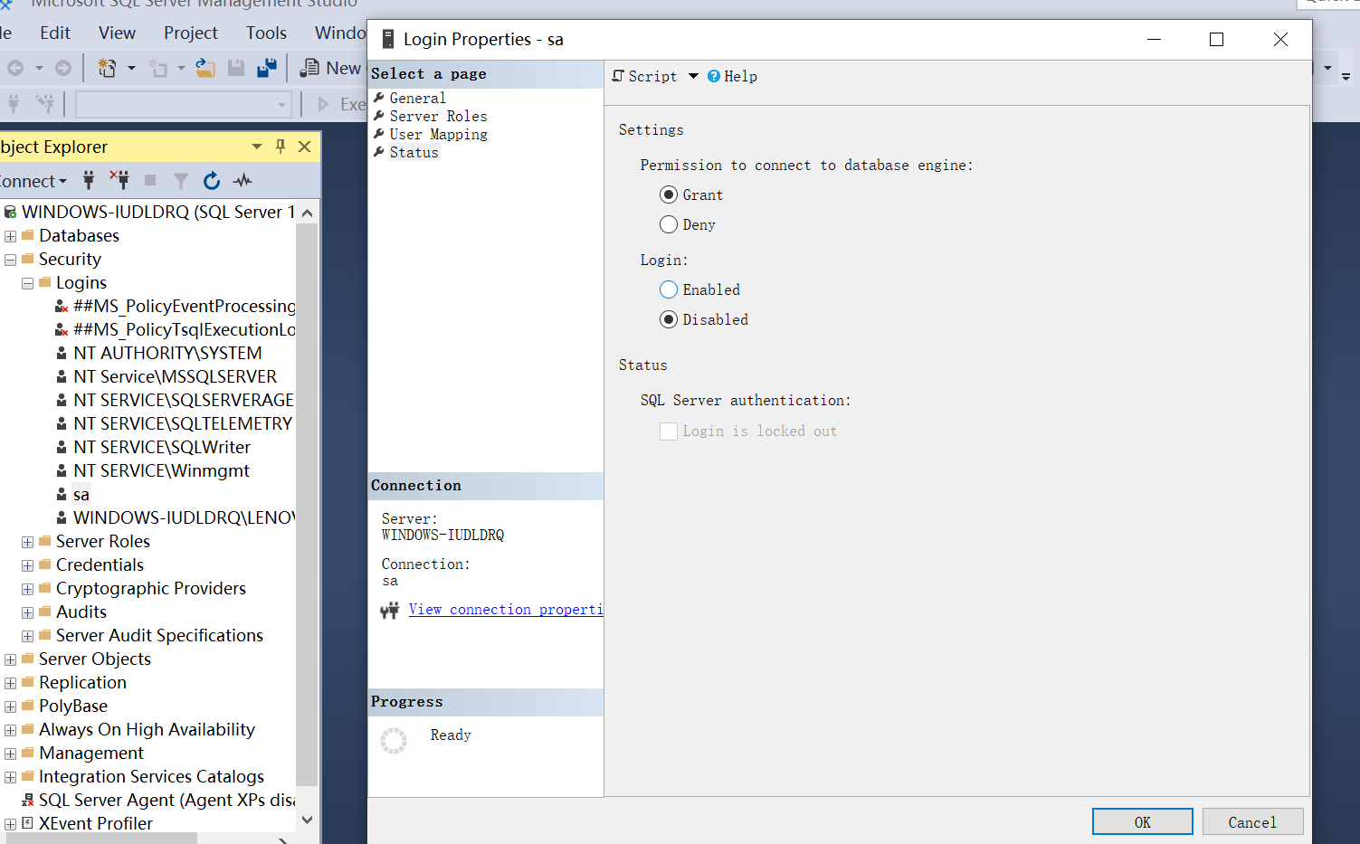Open the View menu
The width and height of the screenshot is (1360, 844).
click(x=117, y=33)
